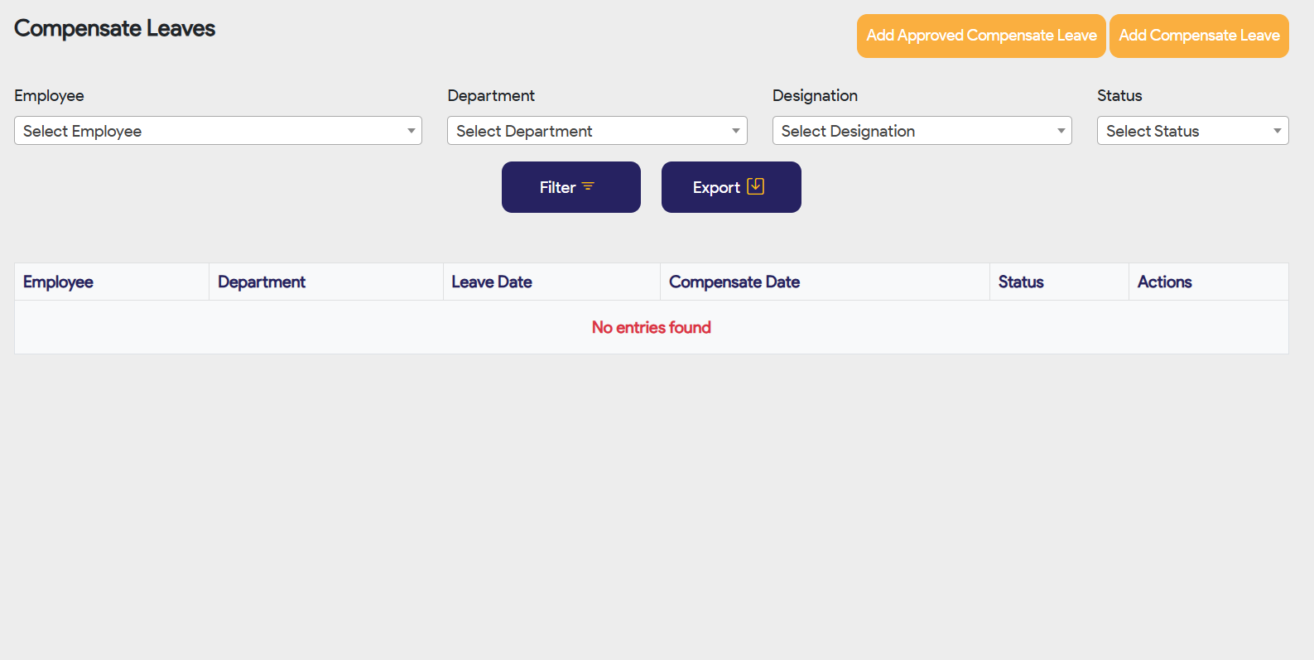1314x660 pixels.
Task: Click the Actions column header
Action: click(x=1164, y=282)
